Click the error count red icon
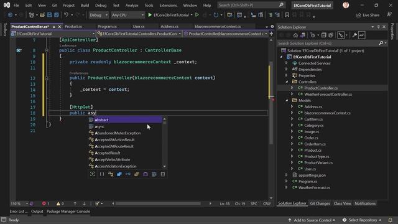The width and height of the screenshot is (398, 224). (x=44, y=203)
